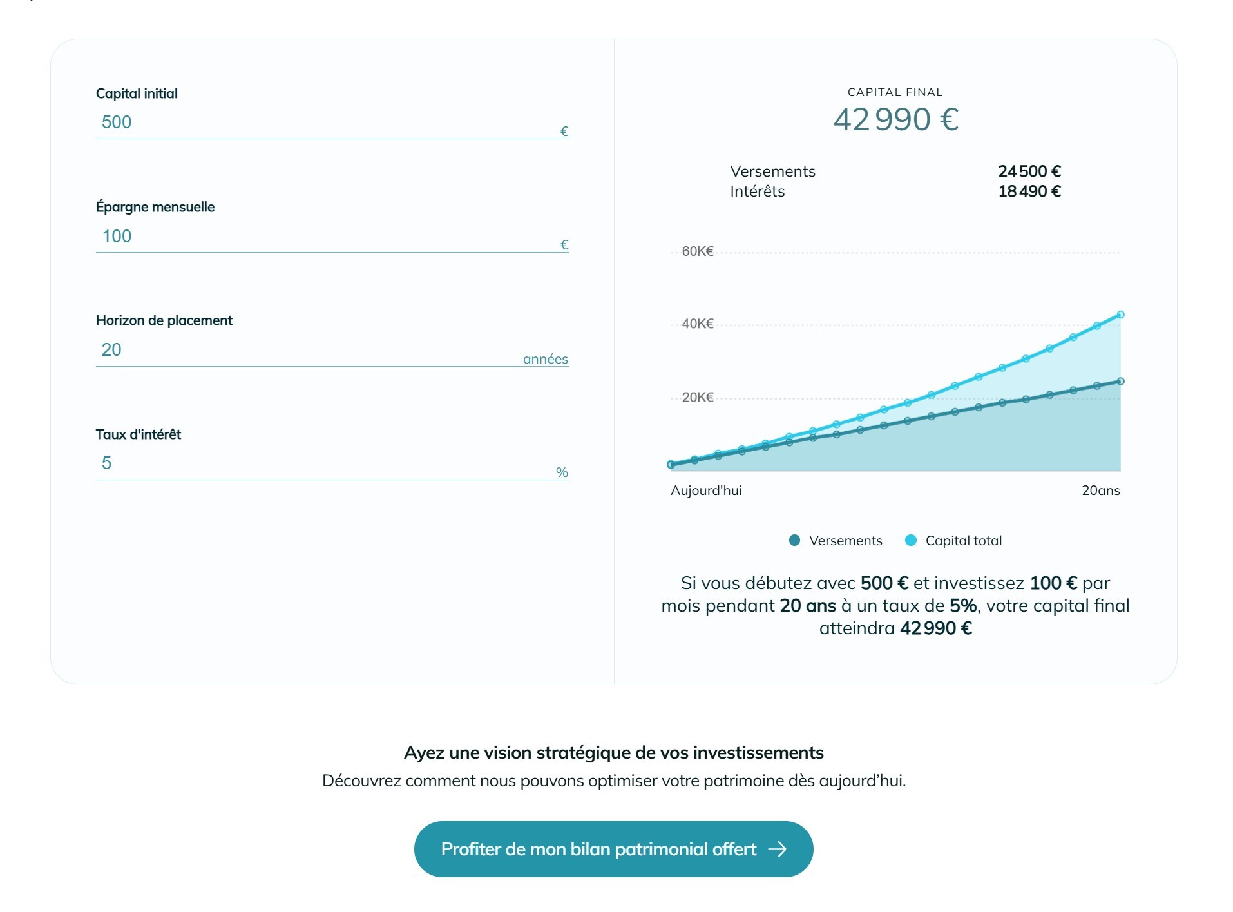Click the first data point near Aujourd'hui
The image size is (1233, 912).
pos(670,463)
